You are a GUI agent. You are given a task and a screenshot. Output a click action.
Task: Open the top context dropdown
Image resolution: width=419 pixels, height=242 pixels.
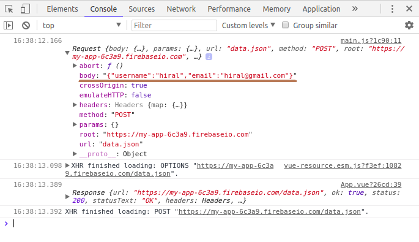(81, 26)
